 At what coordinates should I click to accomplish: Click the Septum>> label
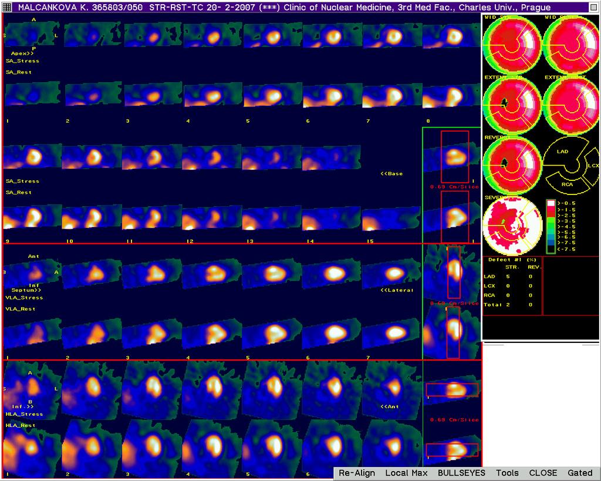click(x=26, y=290)
